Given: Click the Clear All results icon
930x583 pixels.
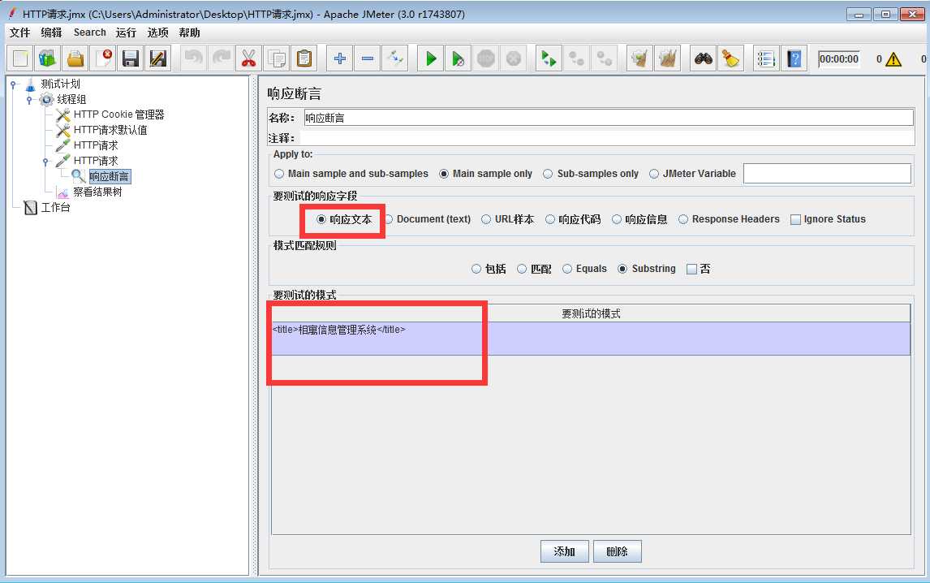Looking at the screenshot, I should [x=667, y=58].
